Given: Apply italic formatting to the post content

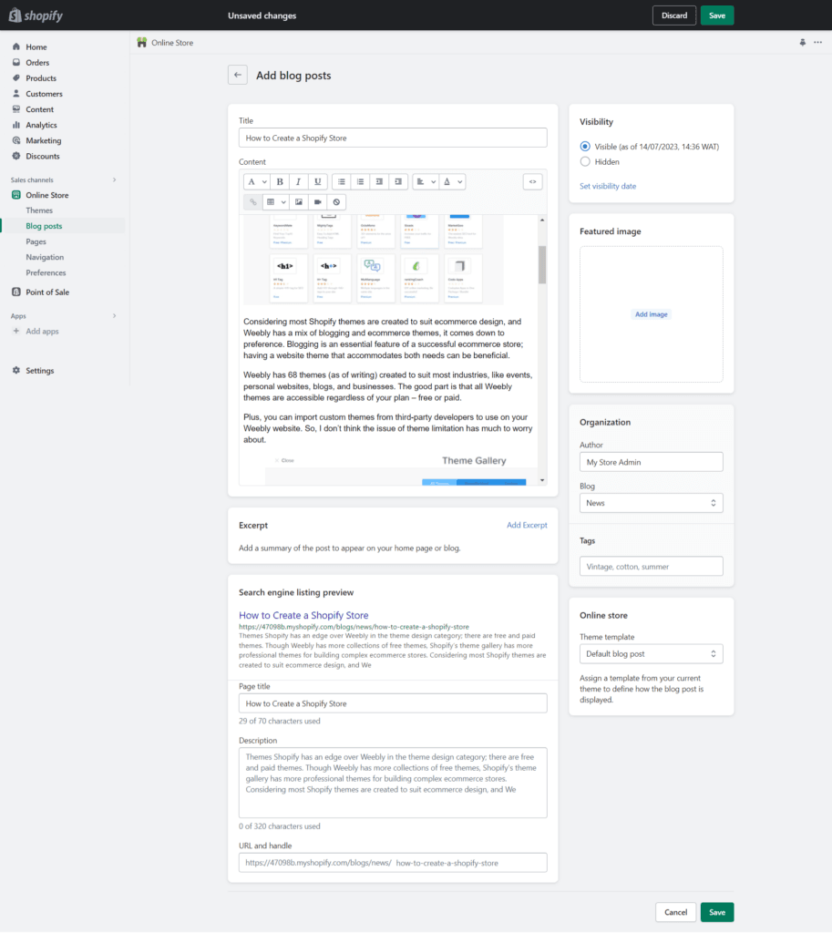Looking at the screenshot, I should [x=298, y=181].
